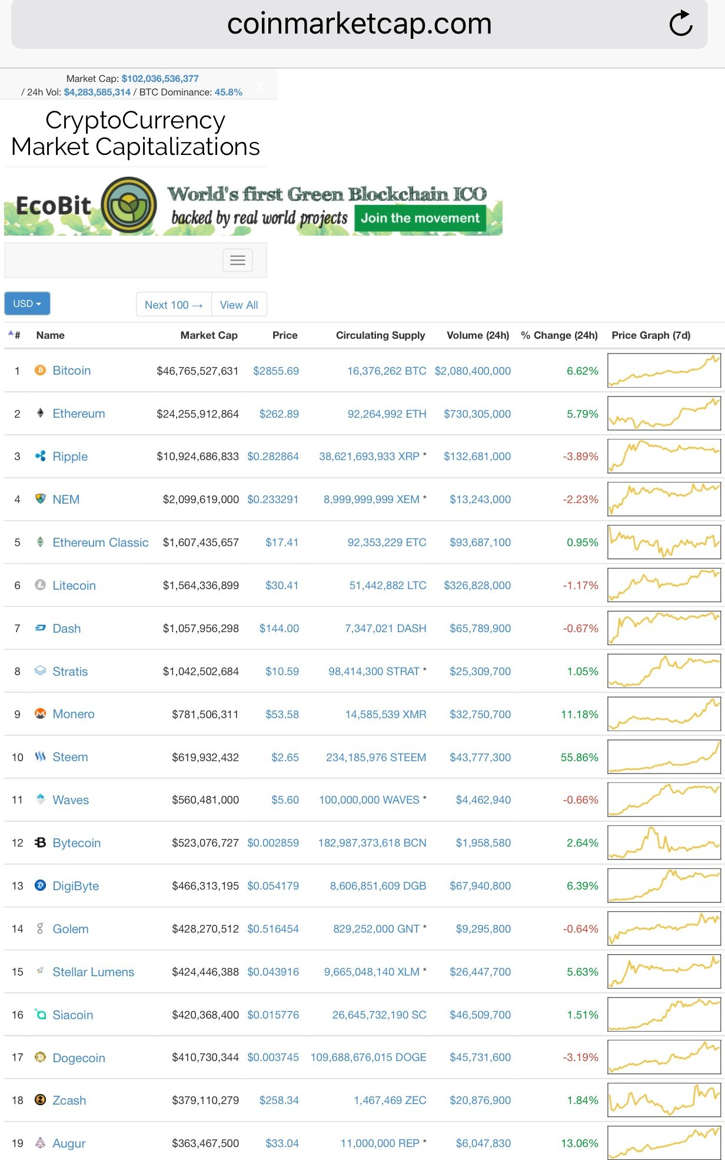Click the Zcash coin logo
Screen dimensions: 725x1160
tap(40, 1100)
